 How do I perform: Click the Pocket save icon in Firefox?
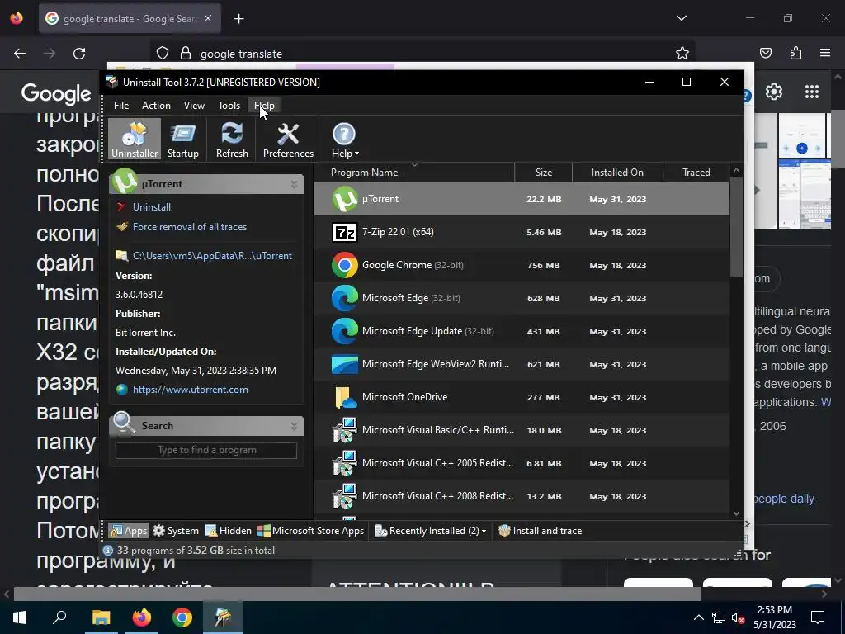click(765, 53)
